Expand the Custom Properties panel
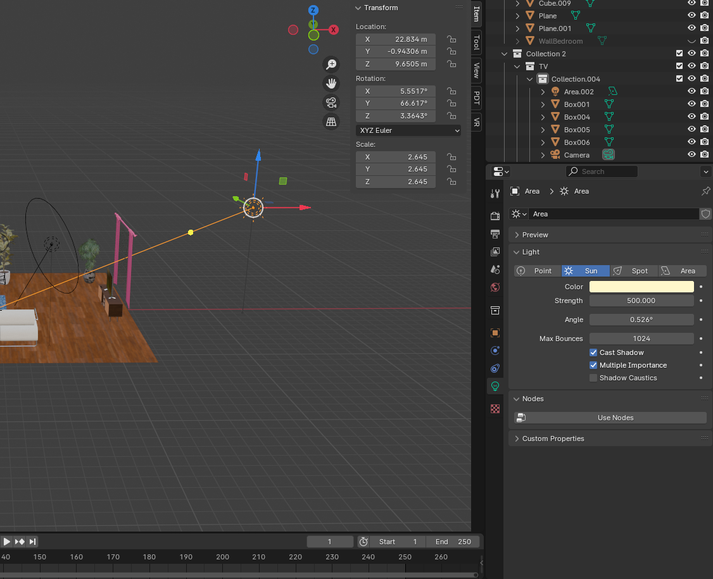Viewport: 713px width, 579px height. [553, 439]
